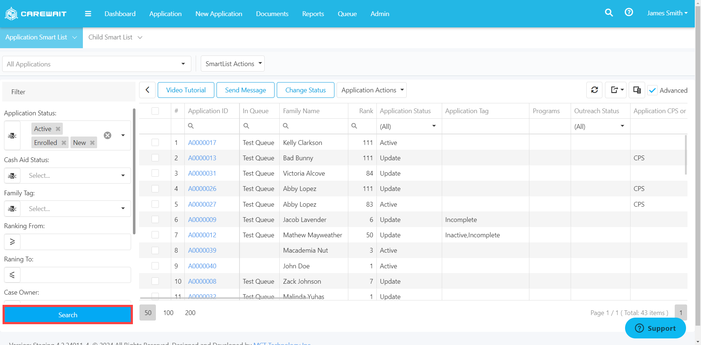
Task: Toggle select-all checkbox in table header
Action: coord(155,111)
